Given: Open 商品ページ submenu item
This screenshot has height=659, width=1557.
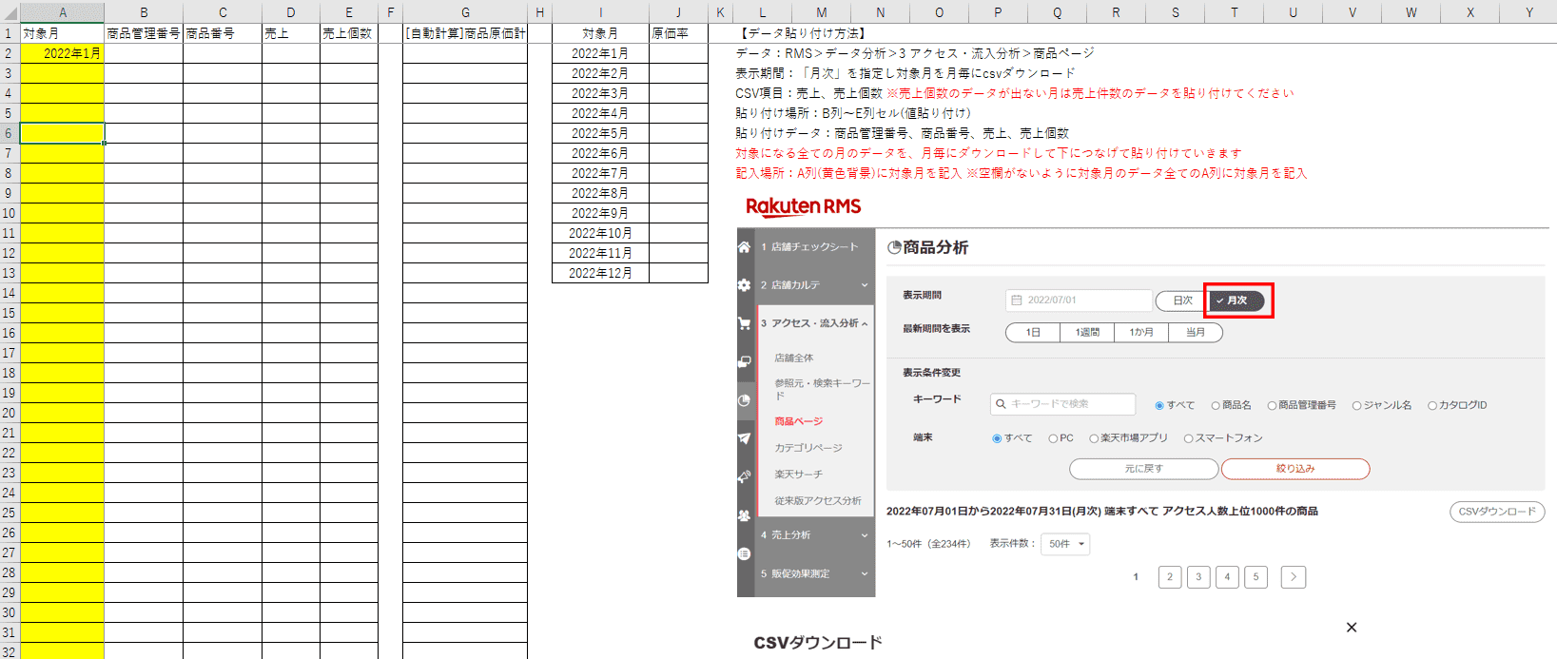Looking at the screenshot, I should point(799,421).
